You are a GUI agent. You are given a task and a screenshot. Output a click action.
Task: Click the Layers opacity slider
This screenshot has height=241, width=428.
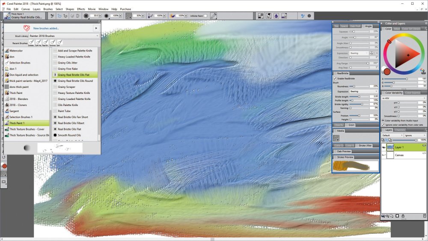click(404, 140)
